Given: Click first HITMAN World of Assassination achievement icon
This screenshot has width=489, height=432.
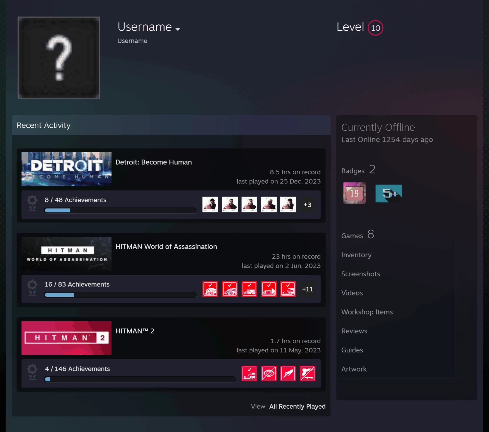Looking at the screenshot, I should 210,289.
